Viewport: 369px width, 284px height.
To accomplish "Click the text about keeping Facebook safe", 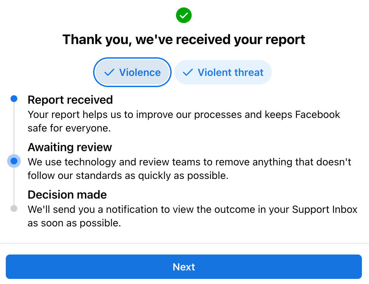I will pos(183,121).
